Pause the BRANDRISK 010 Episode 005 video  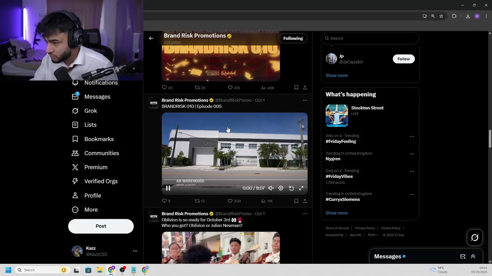[168, 188]
